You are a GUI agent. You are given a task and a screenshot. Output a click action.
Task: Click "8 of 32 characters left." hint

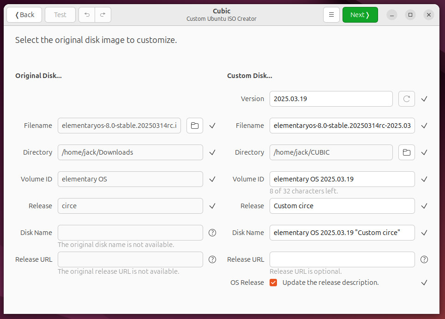[304, 191]
